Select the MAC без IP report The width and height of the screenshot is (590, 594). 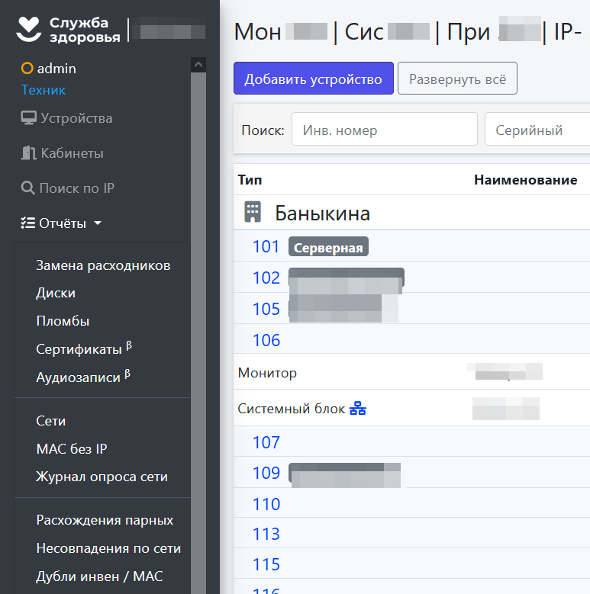click(x=72, y=449)
